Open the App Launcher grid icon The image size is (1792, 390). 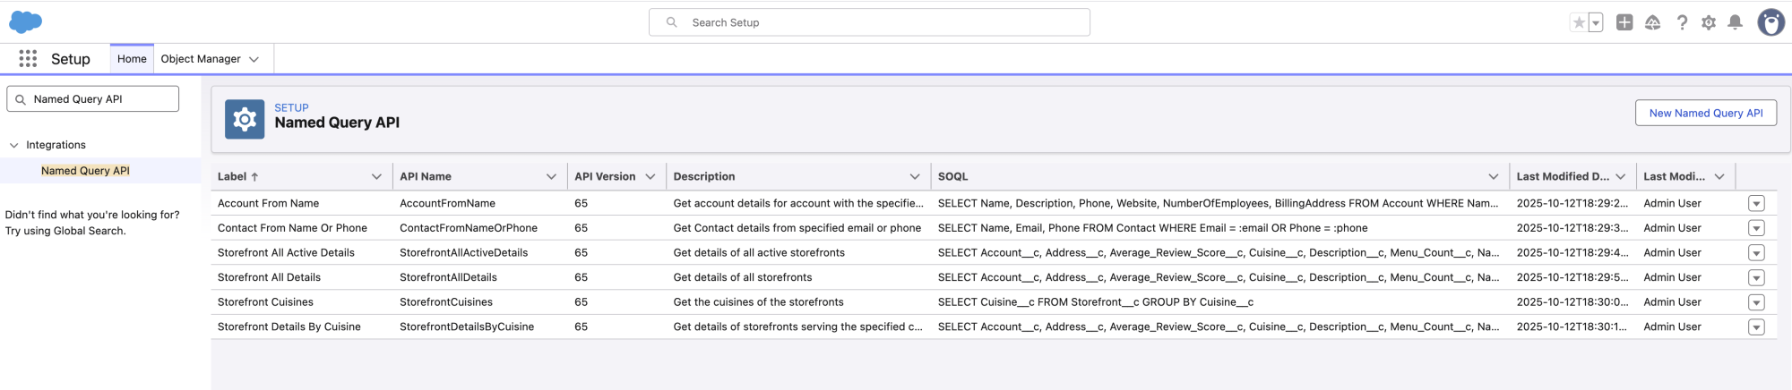tap(28, 59)
